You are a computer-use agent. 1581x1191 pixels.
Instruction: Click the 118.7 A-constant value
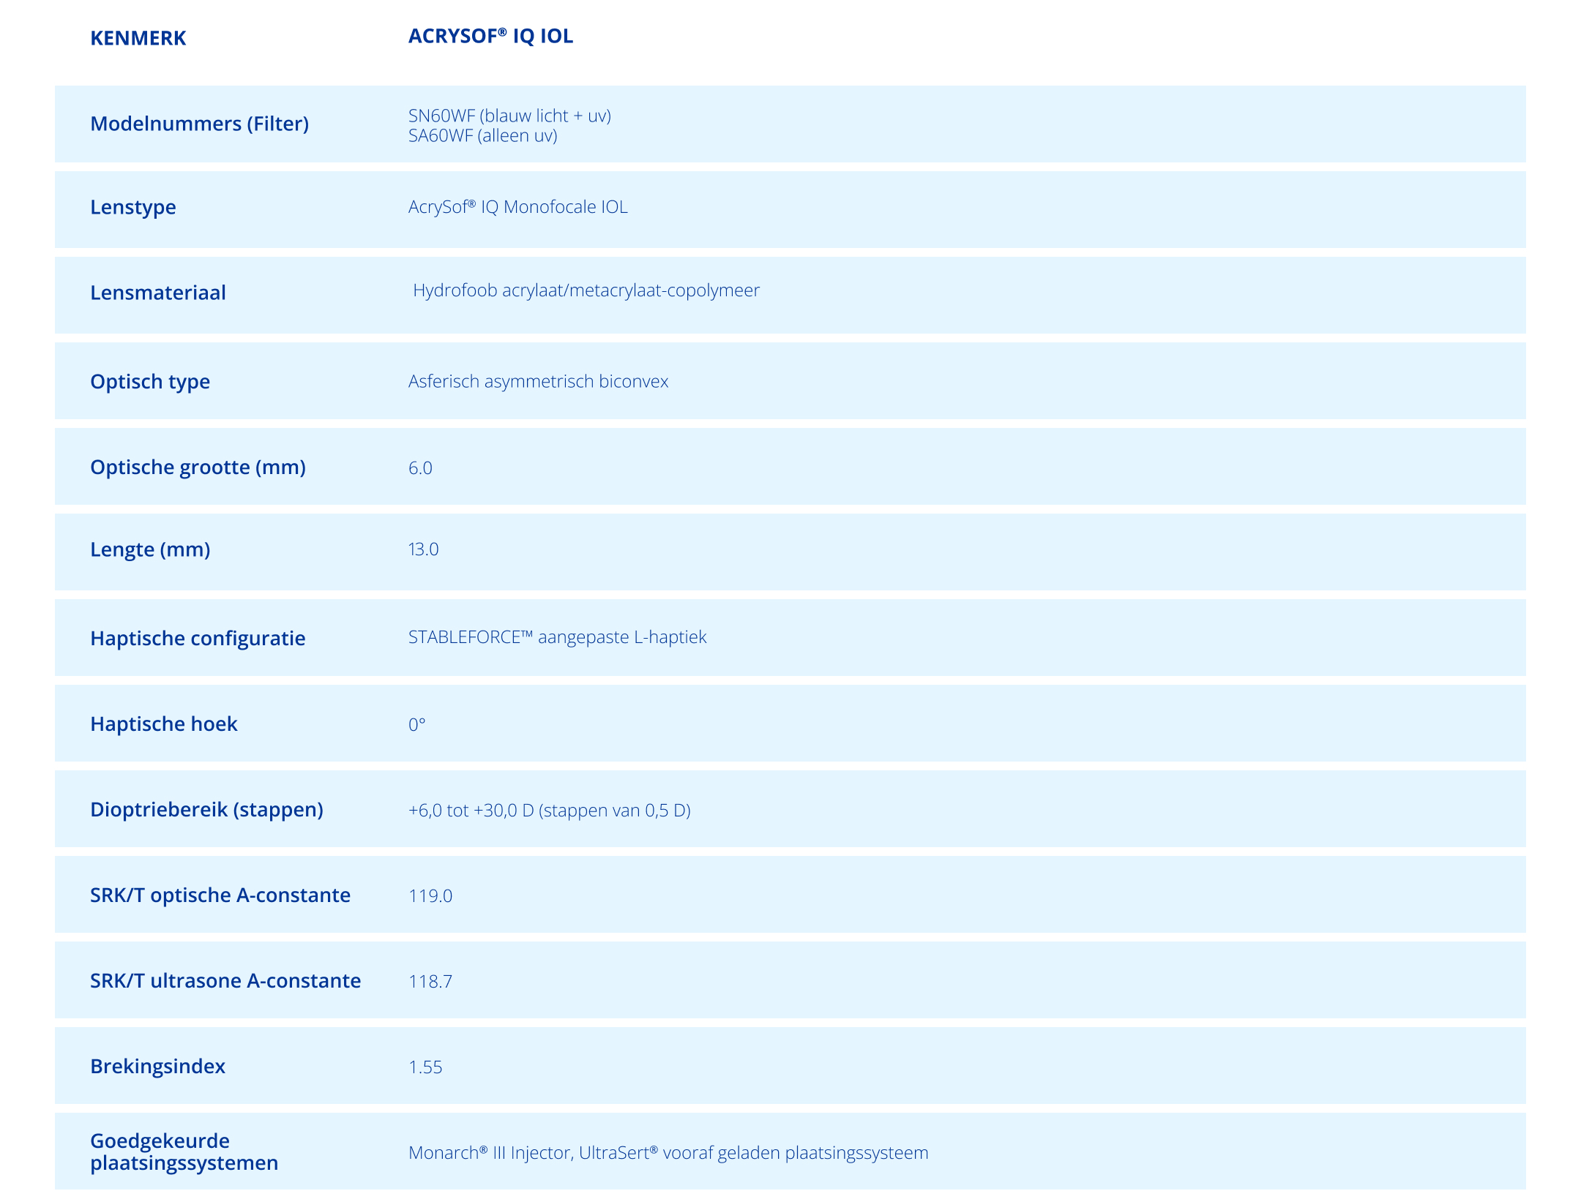[x=430, y=982]
